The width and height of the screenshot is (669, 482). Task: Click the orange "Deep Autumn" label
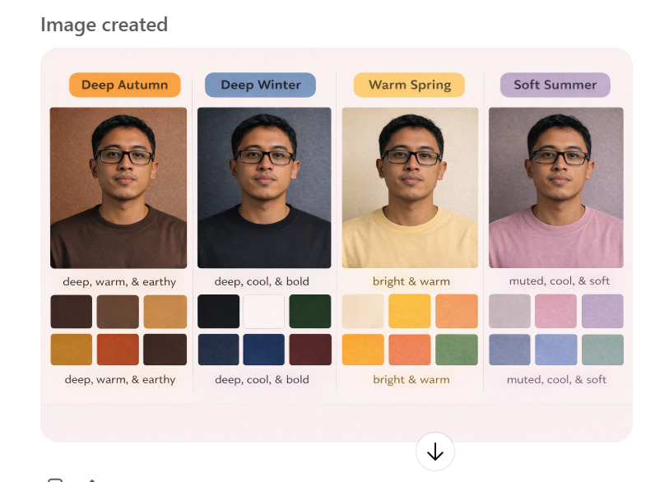tap(124, 85)
